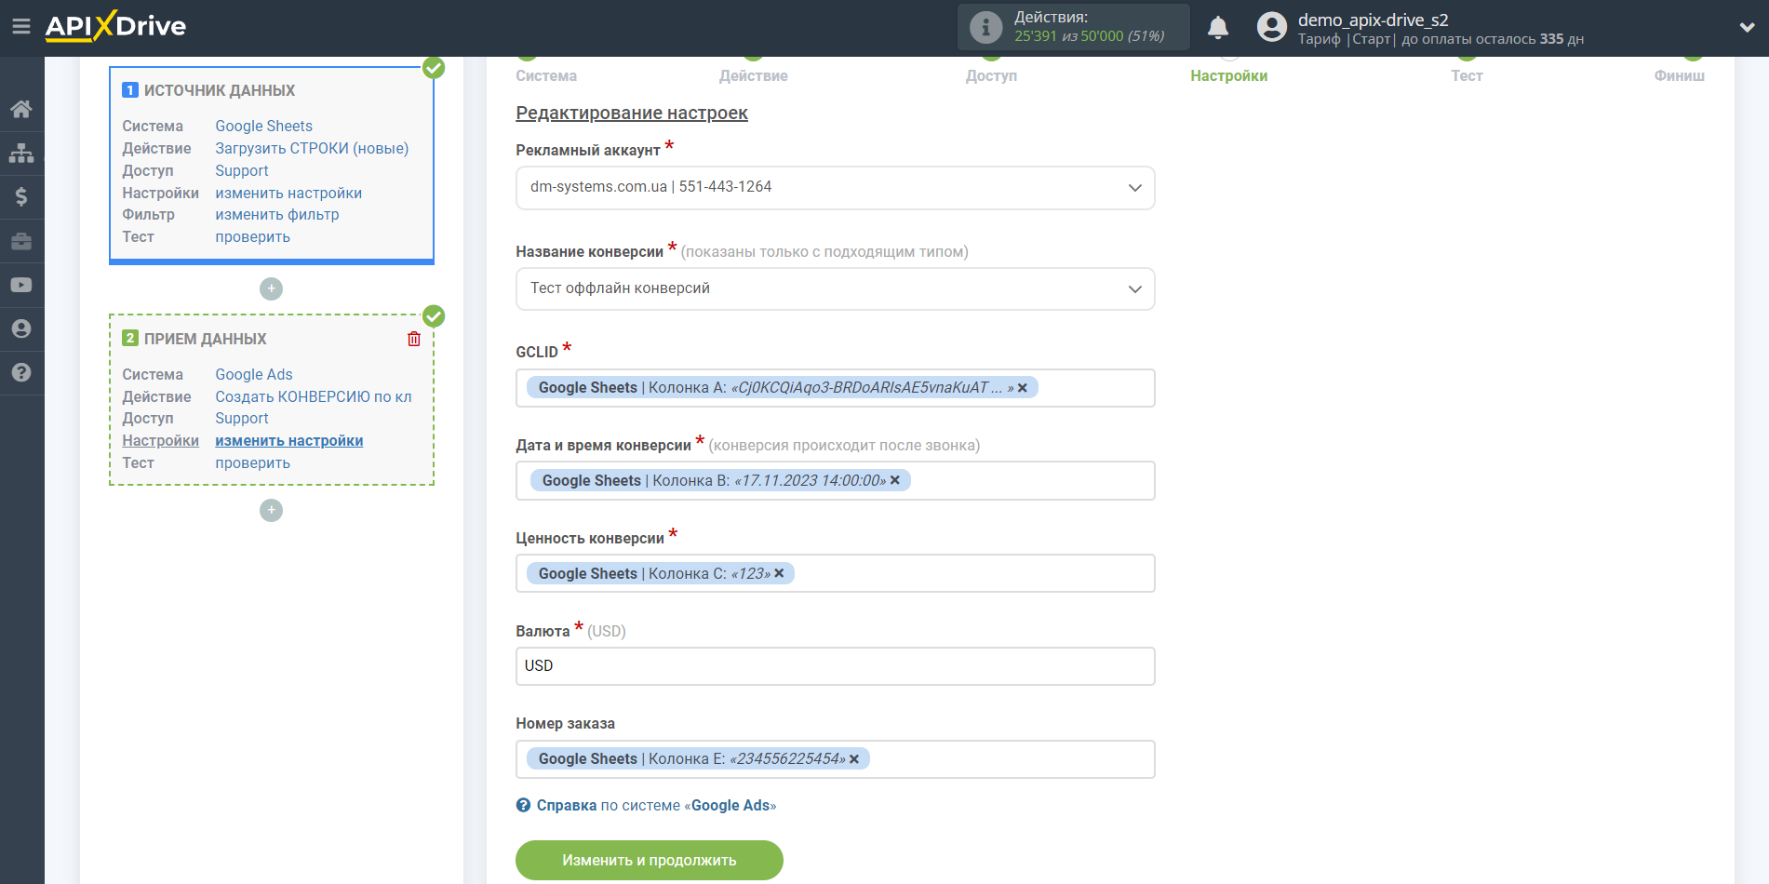Viewport: 1769px width, 884px height.
Task: Open the help question icon in sidebar
Action: (x=21, y=372)
